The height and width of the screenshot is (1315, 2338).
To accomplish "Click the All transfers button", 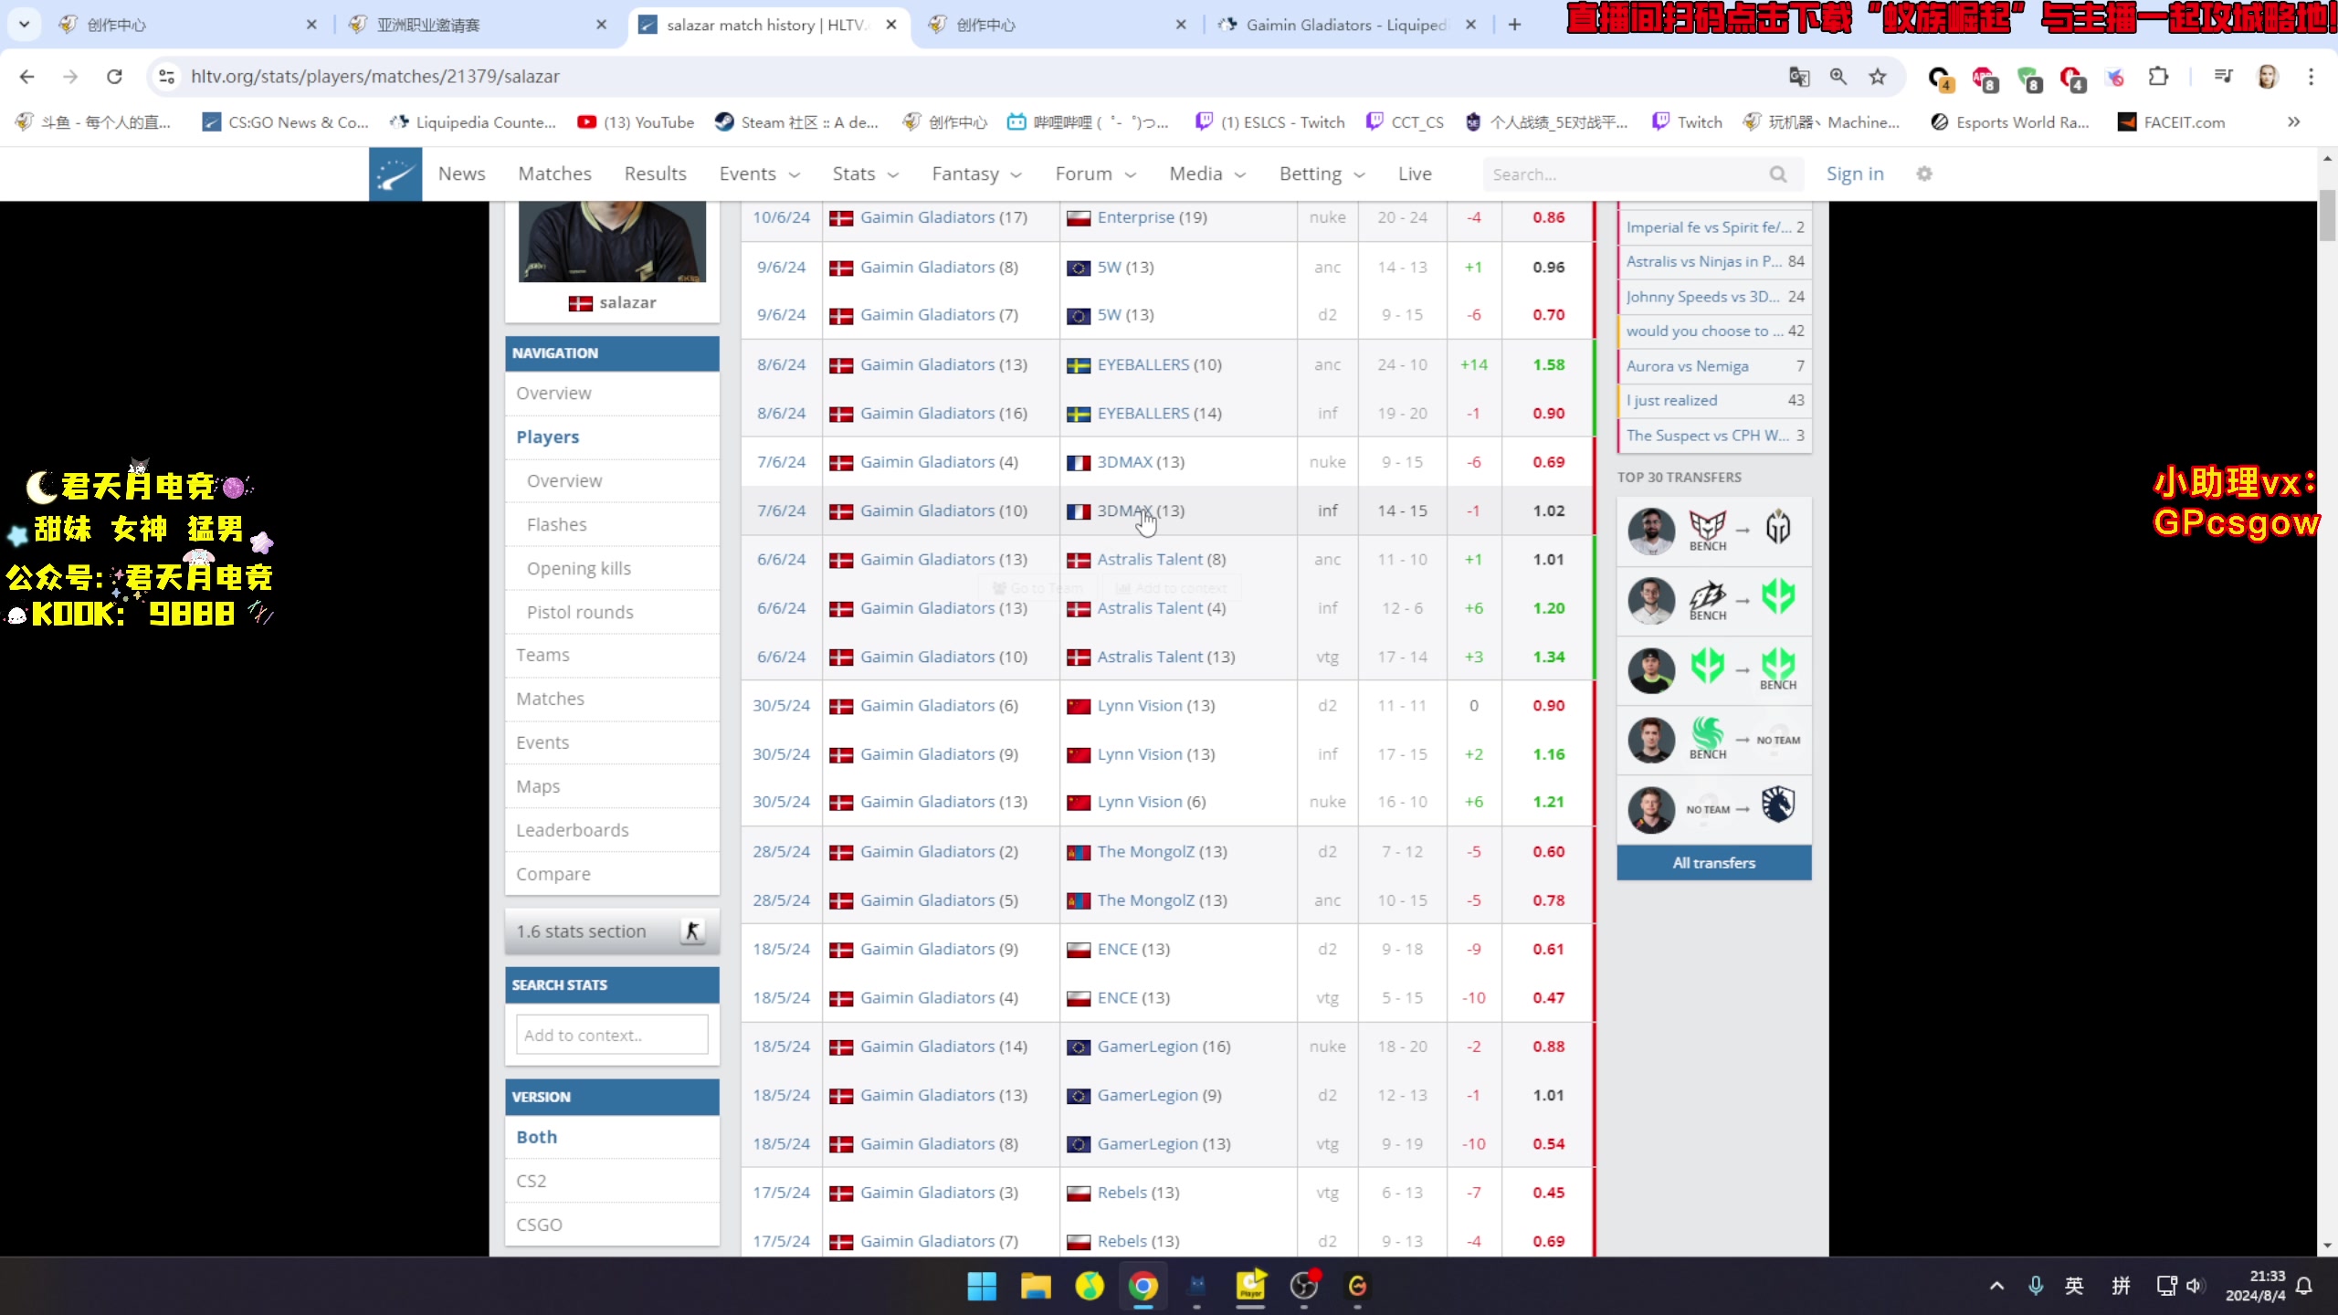I will (x=1713, y=863).
